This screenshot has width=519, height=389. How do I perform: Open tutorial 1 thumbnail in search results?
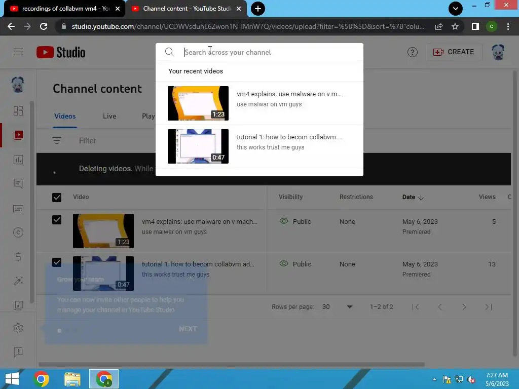(198, 146)
